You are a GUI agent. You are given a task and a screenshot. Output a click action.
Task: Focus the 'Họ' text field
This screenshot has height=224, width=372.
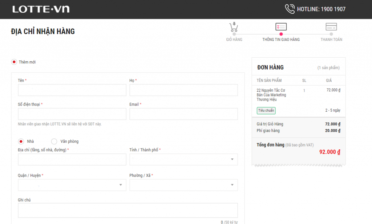click(183, 90)
